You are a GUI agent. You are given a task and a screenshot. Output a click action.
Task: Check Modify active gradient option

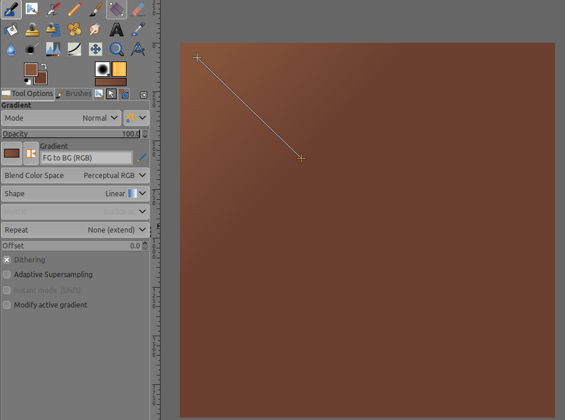[7, 305]
